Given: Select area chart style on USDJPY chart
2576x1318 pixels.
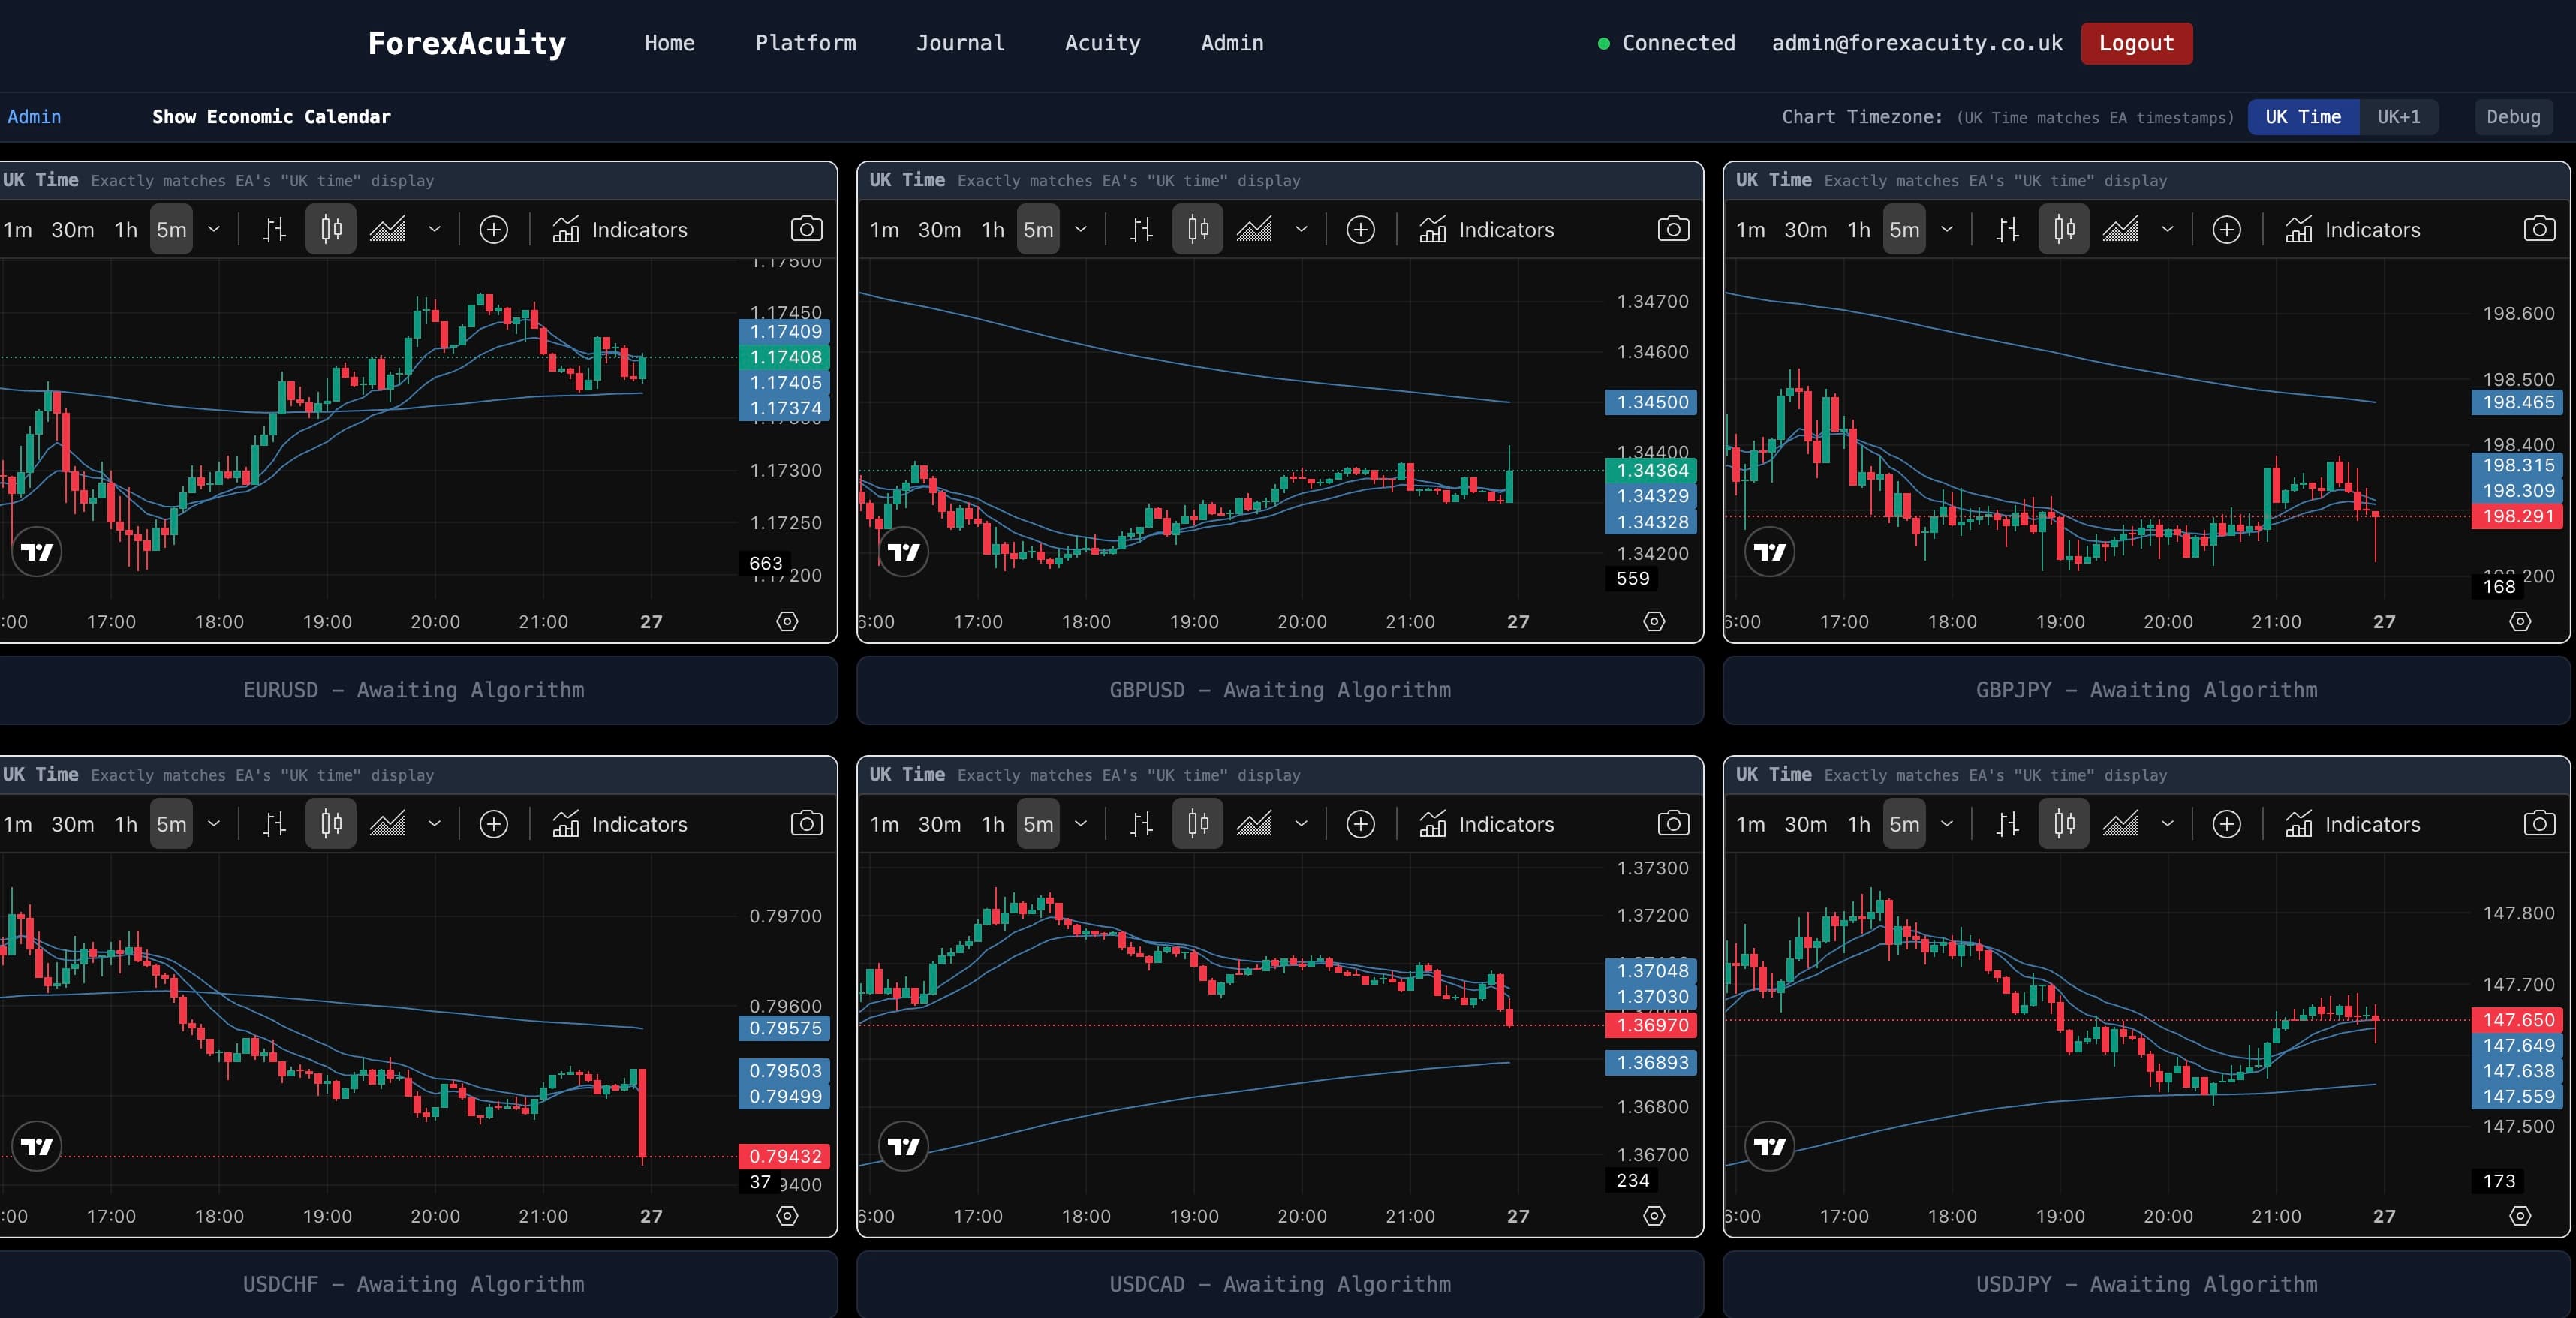Looking at the screenshot, I should [x=2120, y=824].
